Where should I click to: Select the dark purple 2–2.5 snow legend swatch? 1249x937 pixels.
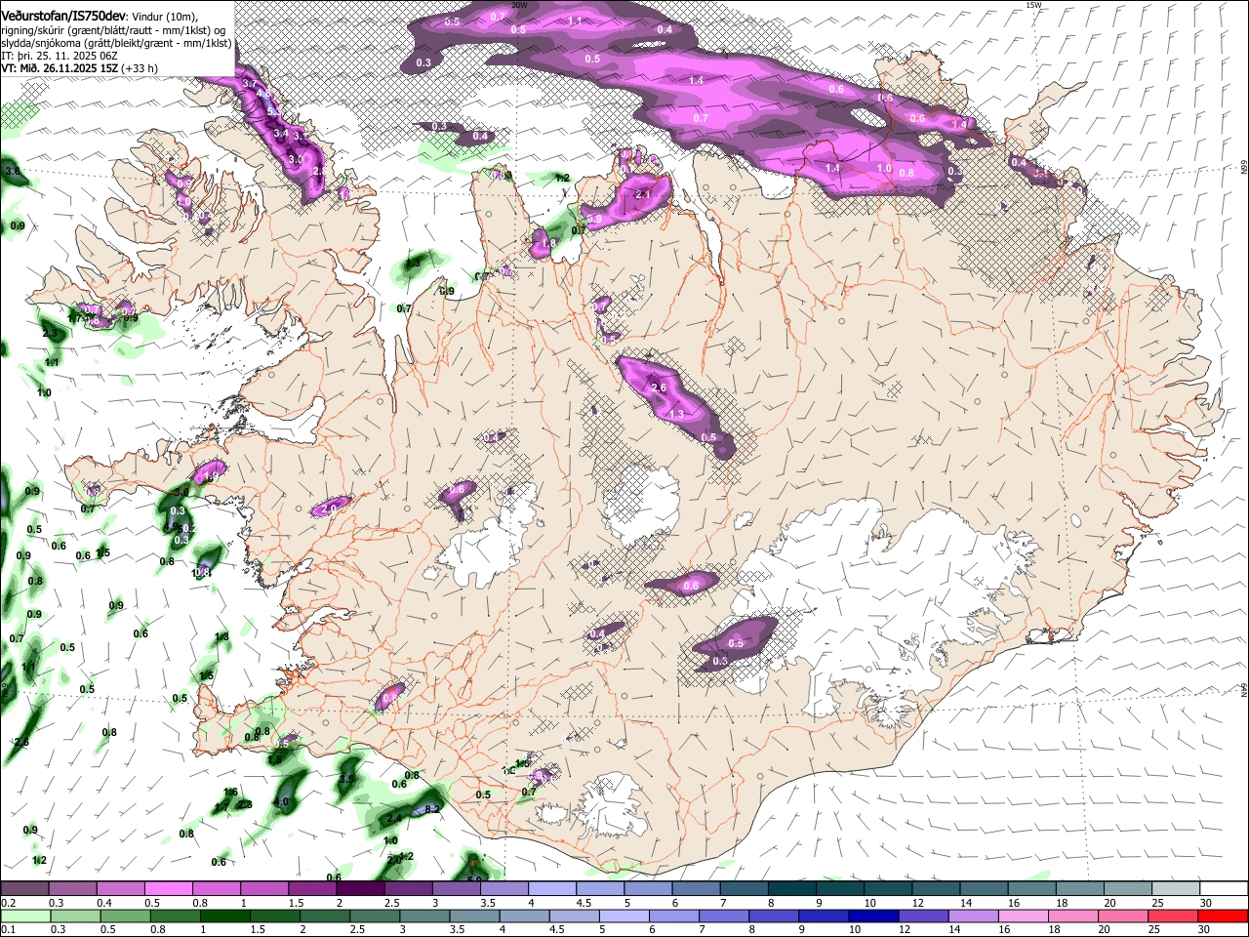[x=360, y=889]
